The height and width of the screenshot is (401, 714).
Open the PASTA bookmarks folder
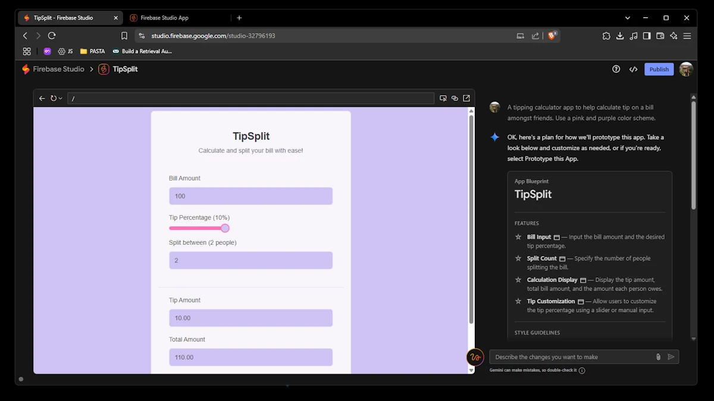pyautogui.click(x=92, y=52)
